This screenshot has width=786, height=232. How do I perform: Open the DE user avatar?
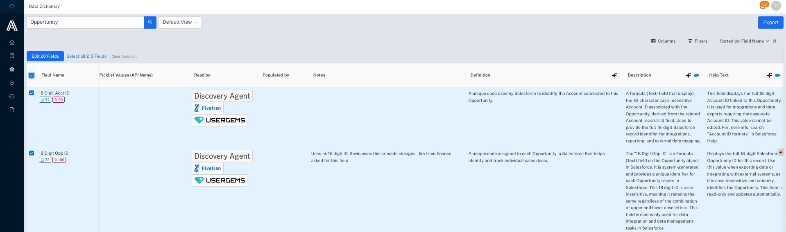pos(776,6)
